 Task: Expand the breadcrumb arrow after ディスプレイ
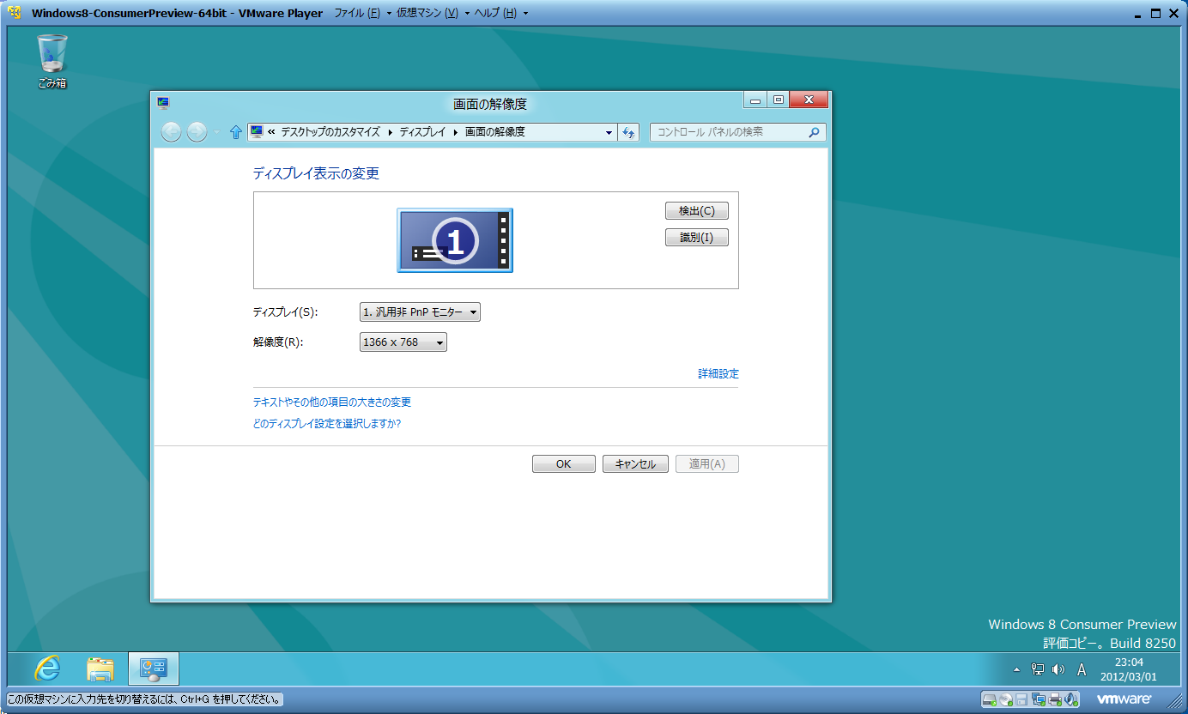click(x=455, y=132)
